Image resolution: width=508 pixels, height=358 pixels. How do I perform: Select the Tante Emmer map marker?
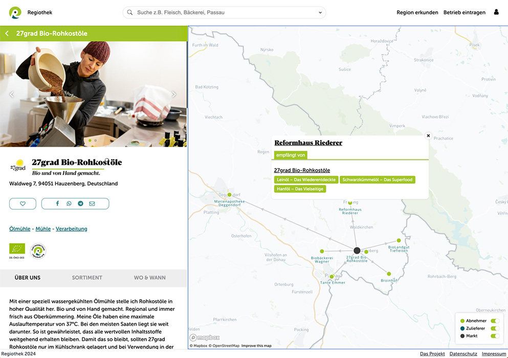click(x=332, y=277)
